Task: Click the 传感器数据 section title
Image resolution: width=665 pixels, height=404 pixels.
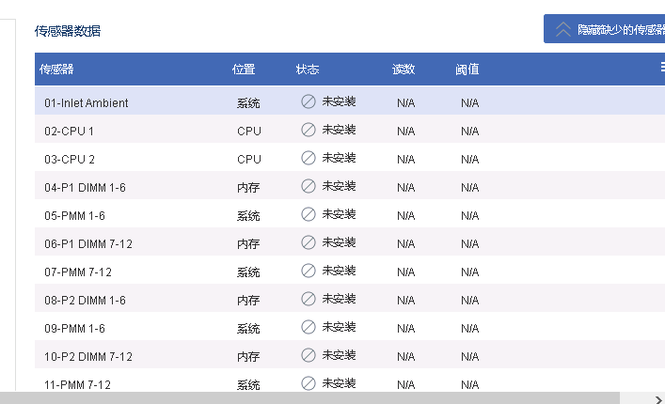Action: click(68, 31)
